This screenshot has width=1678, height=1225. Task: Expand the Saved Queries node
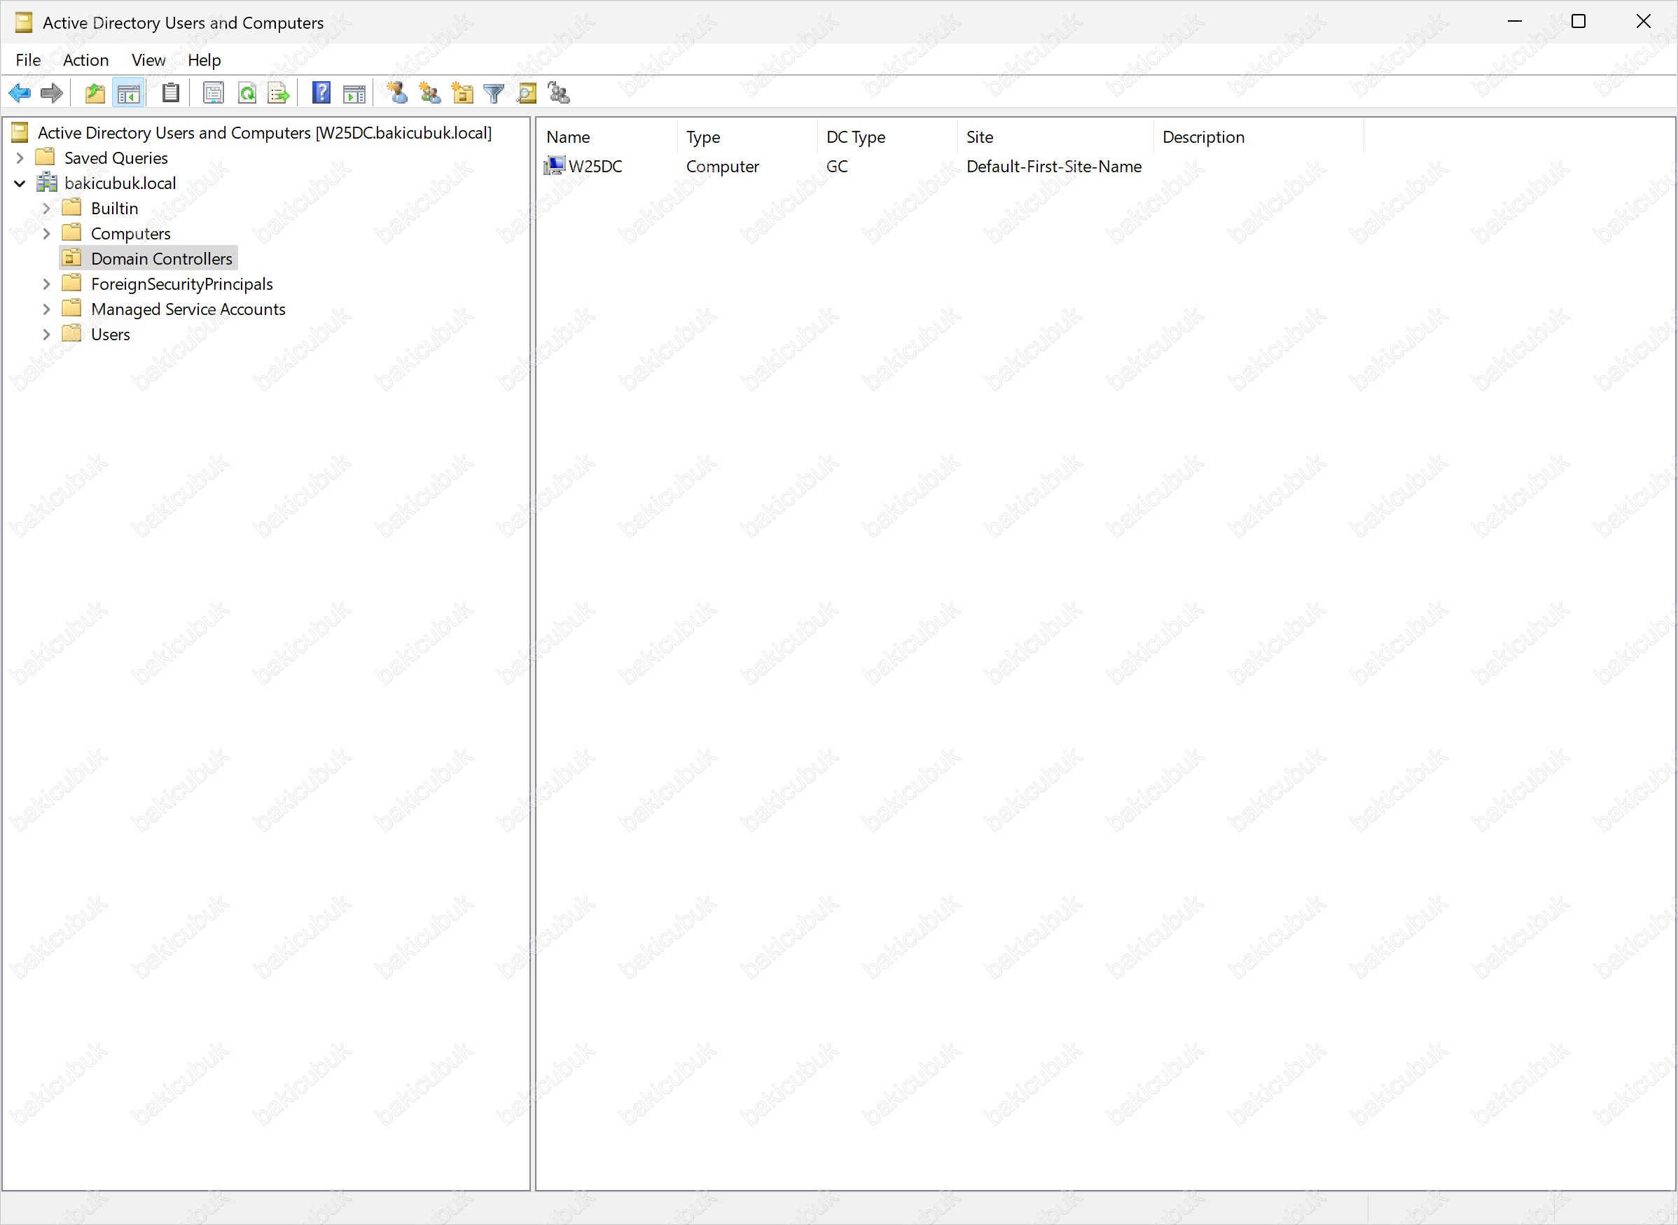pos(20,158)
